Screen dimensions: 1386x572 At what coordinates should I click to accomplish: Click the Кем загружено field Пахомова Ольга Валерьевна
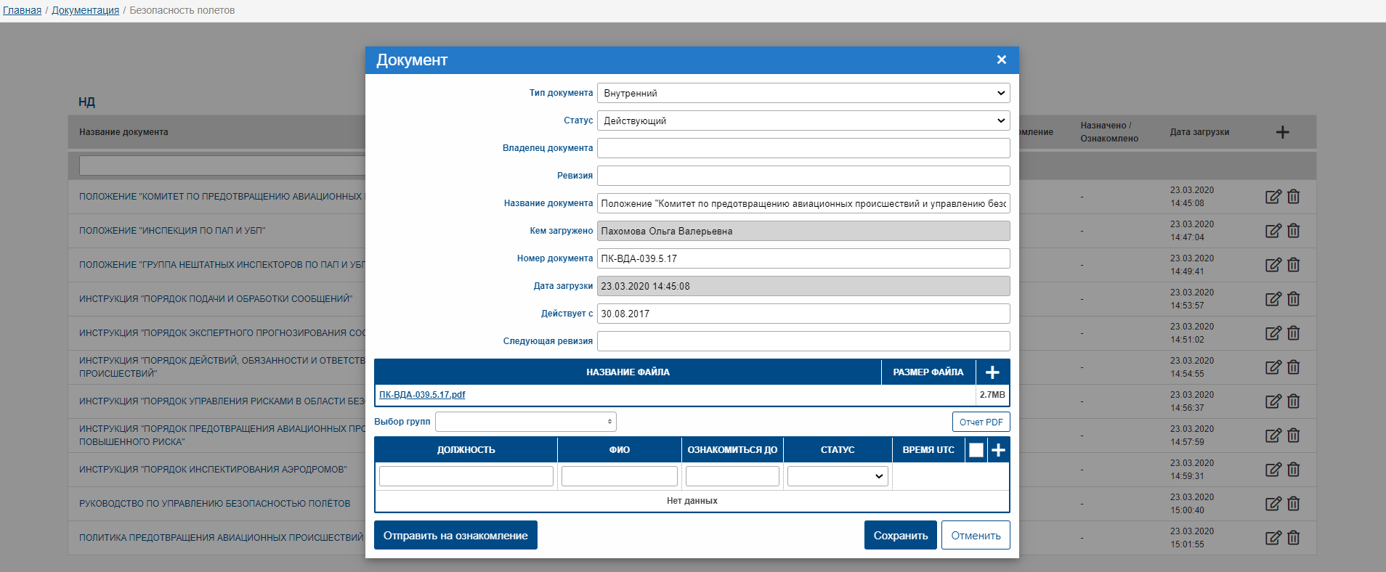click(803, 231)
